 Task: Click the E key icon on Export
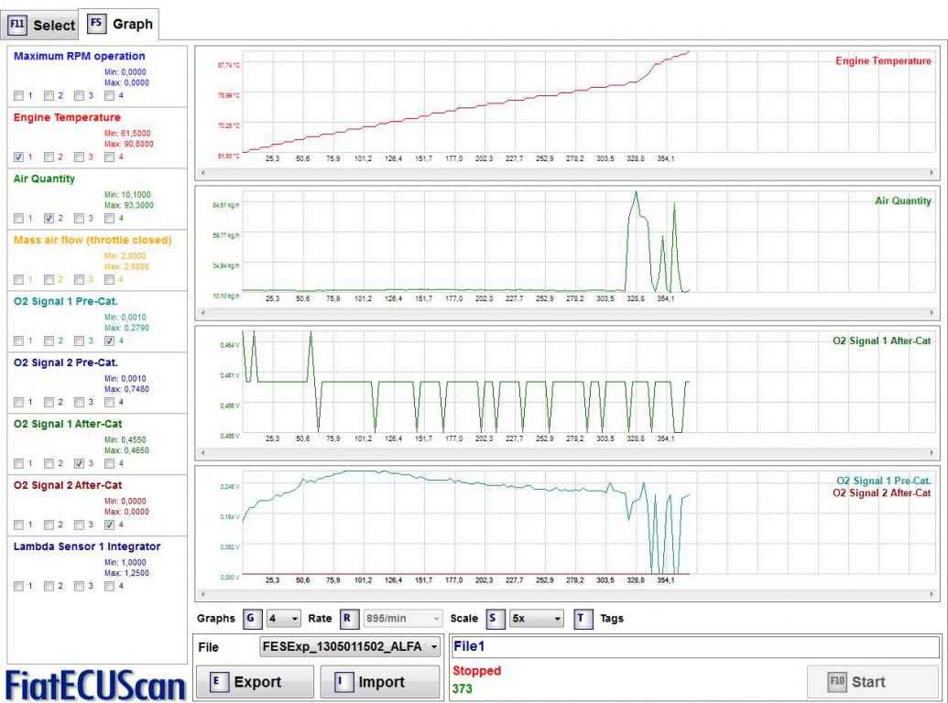coord(218,682)
